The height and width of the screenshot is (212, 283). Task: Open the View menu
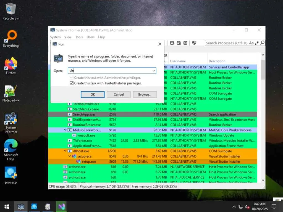(68, 37)
